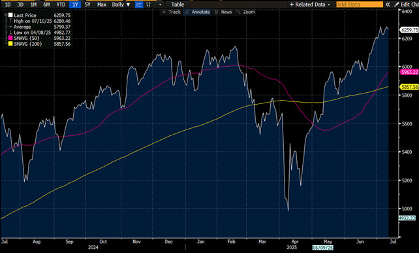The height and width of the screenshot is (253, 419).
Task: Select the Average legend row
Action: coord(40,27)
